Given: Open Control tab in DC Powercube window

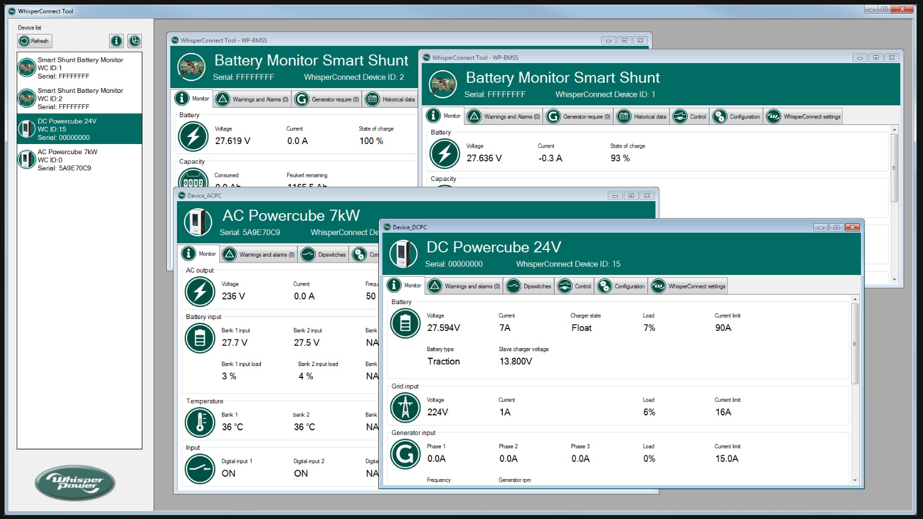Looking at the screenshot, I should [575, 286].
